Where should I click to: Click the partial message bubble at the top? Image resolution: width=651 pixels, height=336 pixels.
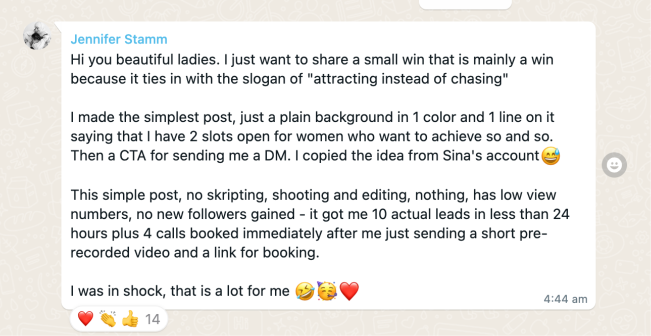(x=465, y=5)
